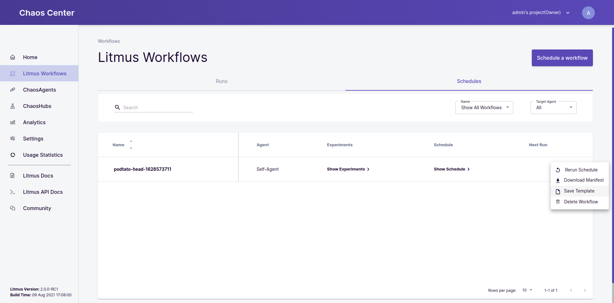This screenshot has height=303, width=614.
Task: Click the ChaosHubs flask icon
Action: (x=13, y=106)
